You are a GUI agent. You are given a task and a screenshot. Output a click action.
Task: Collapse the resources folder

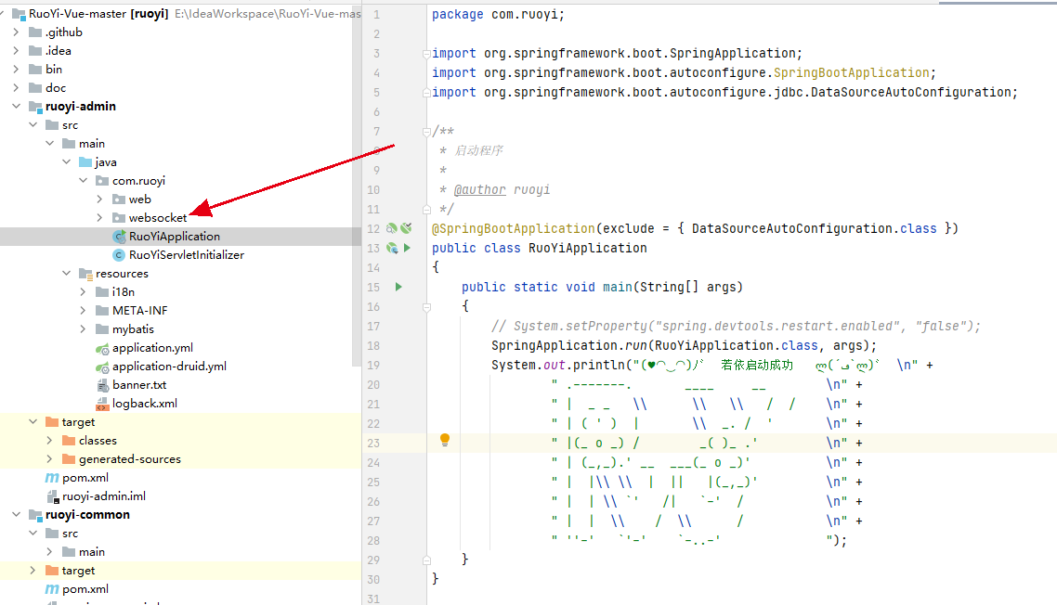point(66,274)
